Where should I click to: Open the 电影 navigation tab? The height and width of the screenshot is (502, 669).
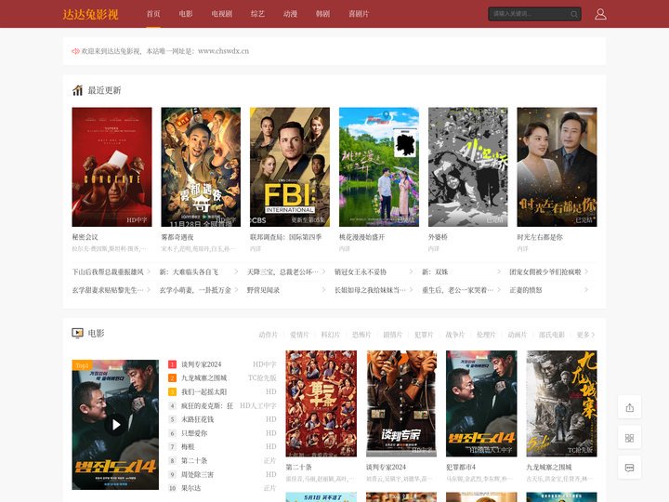point(186,14)
